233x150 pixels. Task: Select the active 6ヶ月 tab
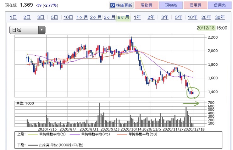[x=124, y=17]
